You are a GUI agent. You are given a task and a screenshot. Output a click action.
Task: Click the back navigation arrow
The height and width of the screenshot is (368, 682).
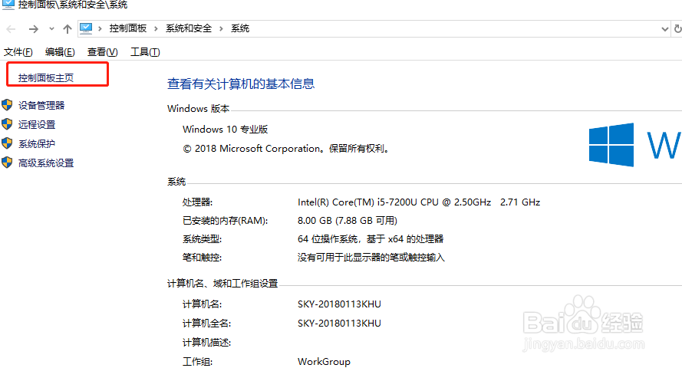(11, 29)
